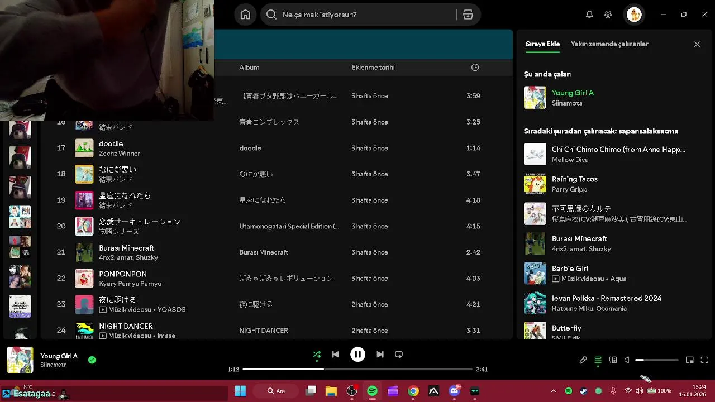
Task: Toggle the saved green checkmark for Young Girl A
Action: tap(92, 360)
